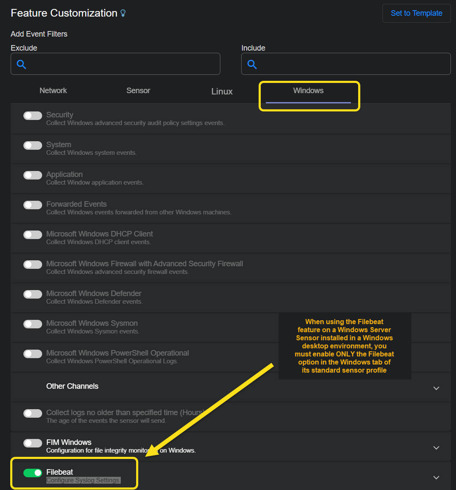Click the search icon in Exclude field
Viewport: 456px width, 490px height.
click(22, 64)
